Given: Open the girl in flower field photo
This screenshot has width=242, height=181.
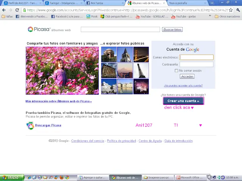Looking at the screenshot, I should (x=62, y=71).
